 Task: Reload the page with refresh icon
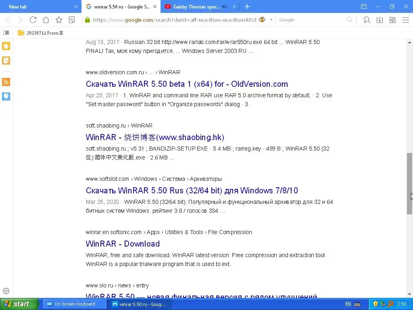33,20
